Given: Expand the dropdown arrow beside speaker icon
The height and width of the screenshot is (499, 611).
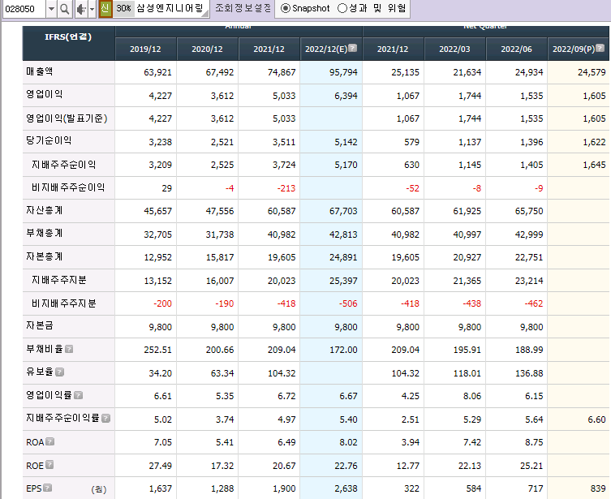Looking at the screenshot, I should click(93, 9).
